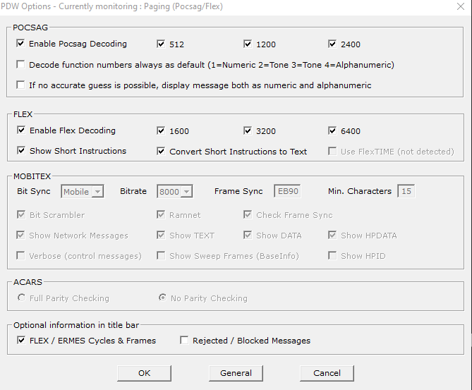This screenshot has height=390, width=472.
Task: Disable the Enable Pocsag Decoding checkbox
Action: [20, 43]
